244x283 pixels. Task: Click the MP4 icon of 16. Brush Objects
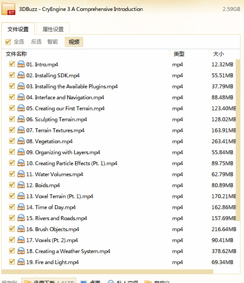21,229
